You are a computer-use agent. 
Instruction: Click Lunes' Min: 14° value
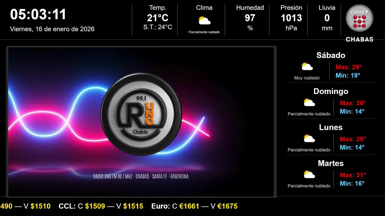352,147
